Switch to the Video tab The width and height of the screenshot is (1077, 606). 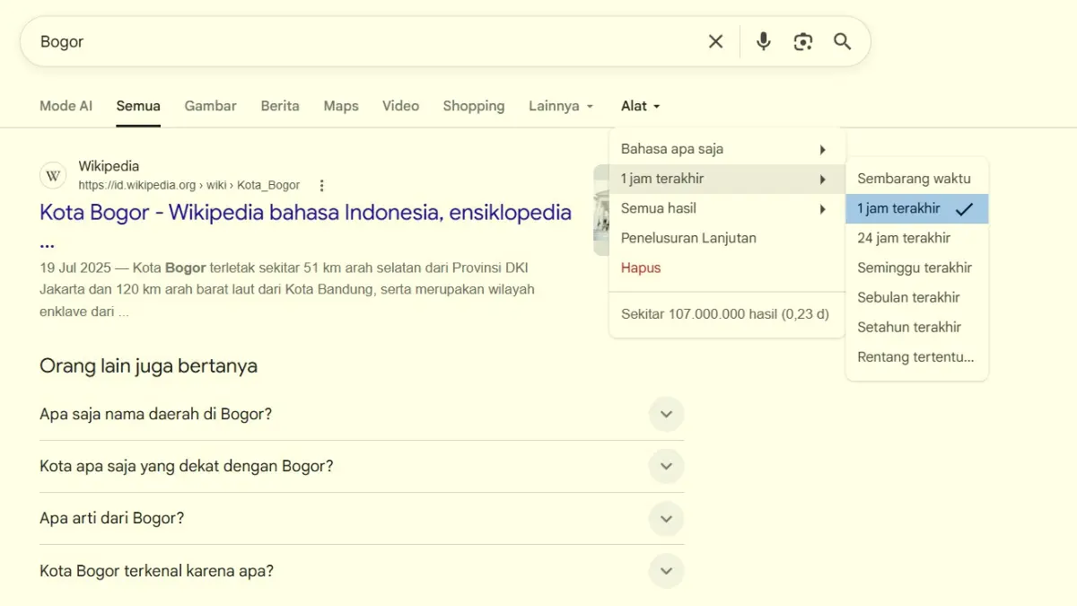pos(400,106)
